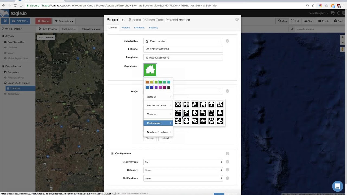Click the Longitude input field

point(183,57)
